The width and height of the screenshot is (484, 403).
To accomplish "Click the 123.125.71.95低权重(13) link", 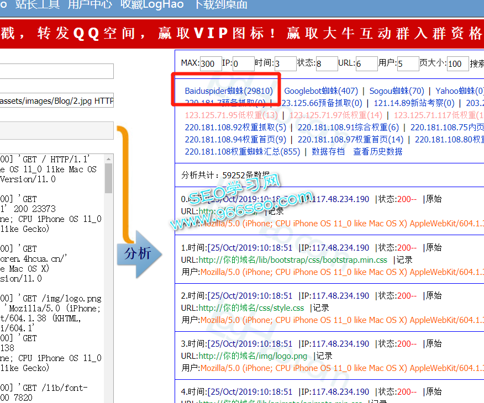I will click(x=232, y=115).
